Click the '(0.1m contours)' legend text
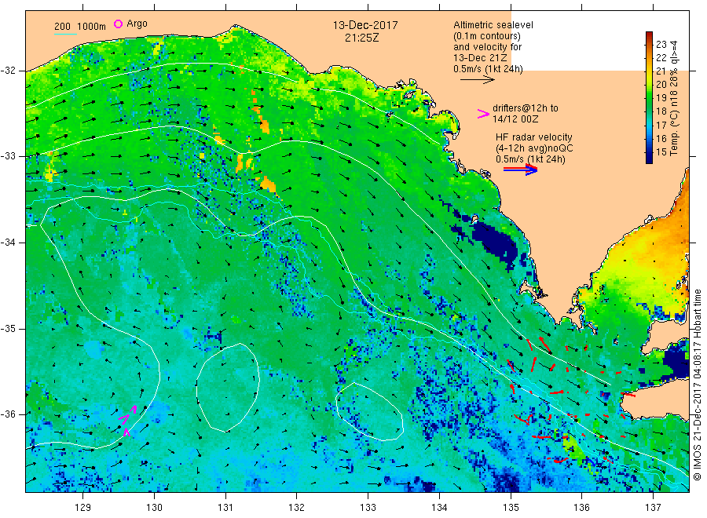 (487, 36)
